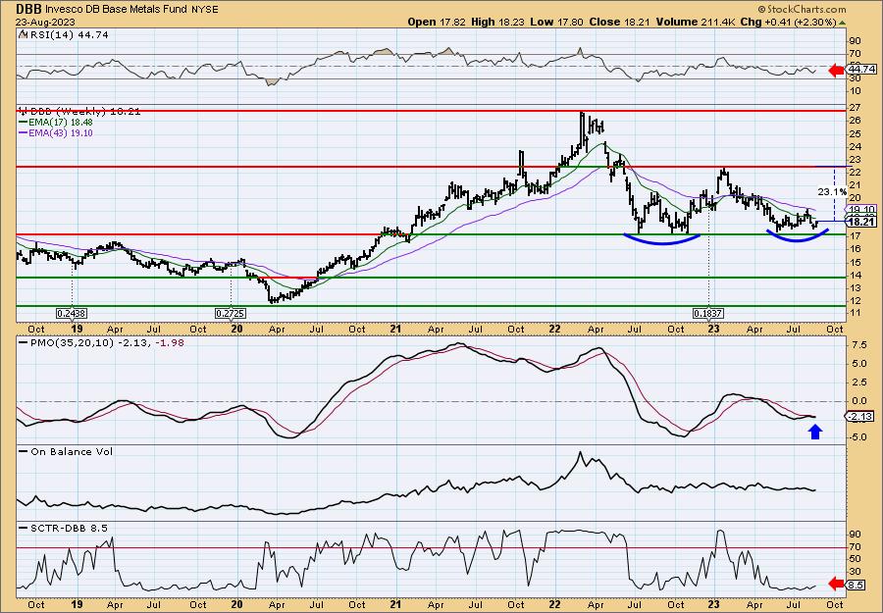Click the DBB ticker symbol in header

[x=29, y=9]
